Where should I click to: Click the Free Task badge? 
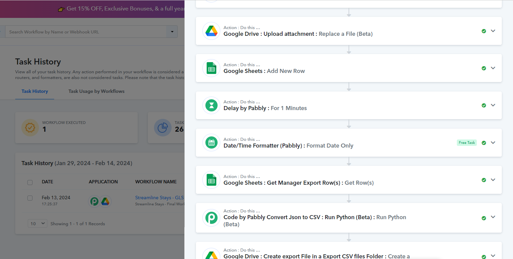(467, 143)
